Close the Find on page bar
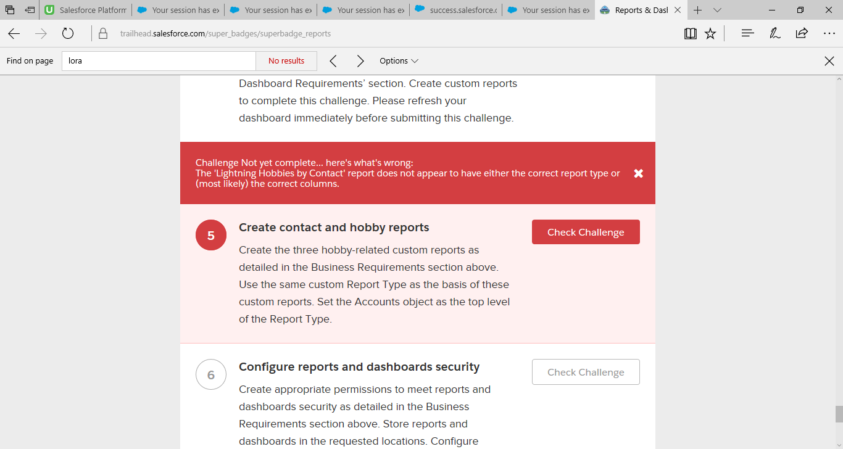 click(x=829, y=61)
